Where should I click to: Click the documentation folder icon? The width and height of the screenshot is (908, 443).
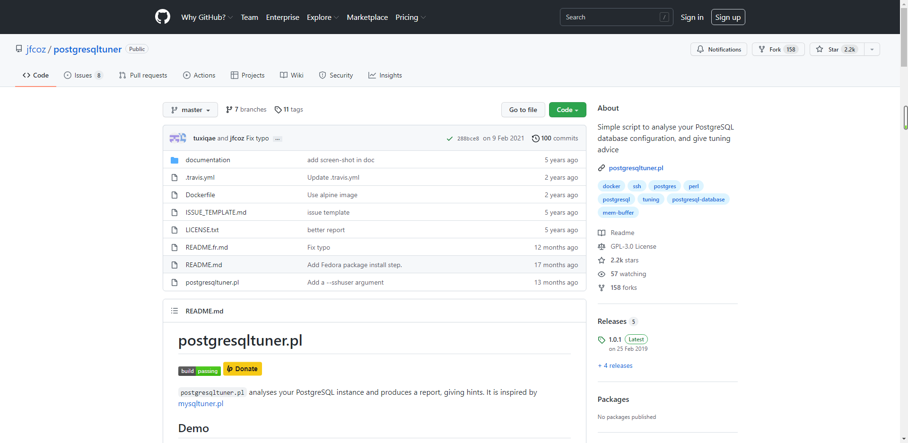coord(175,160)
